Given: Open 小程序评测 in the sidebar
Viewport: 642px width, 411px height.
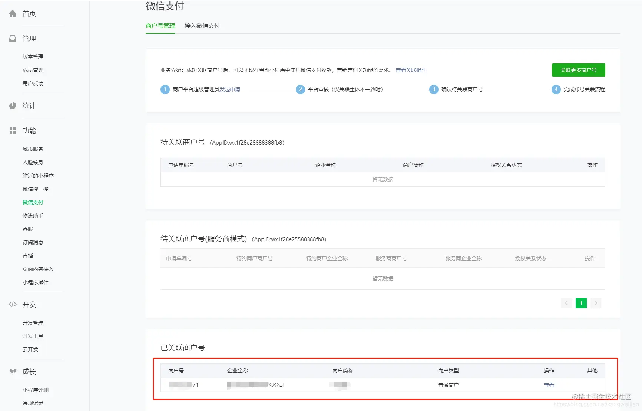Looking at the screenshot, I should 36,390.
